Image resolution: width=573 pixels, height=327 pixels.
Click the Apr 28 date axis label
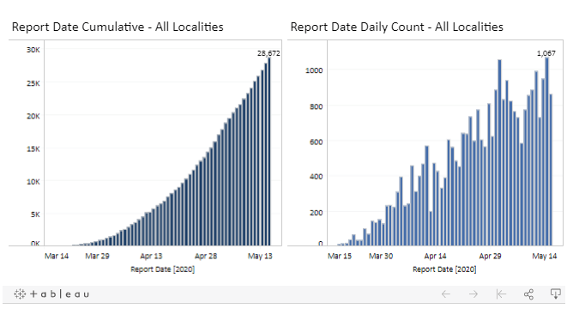coord(206,256)
